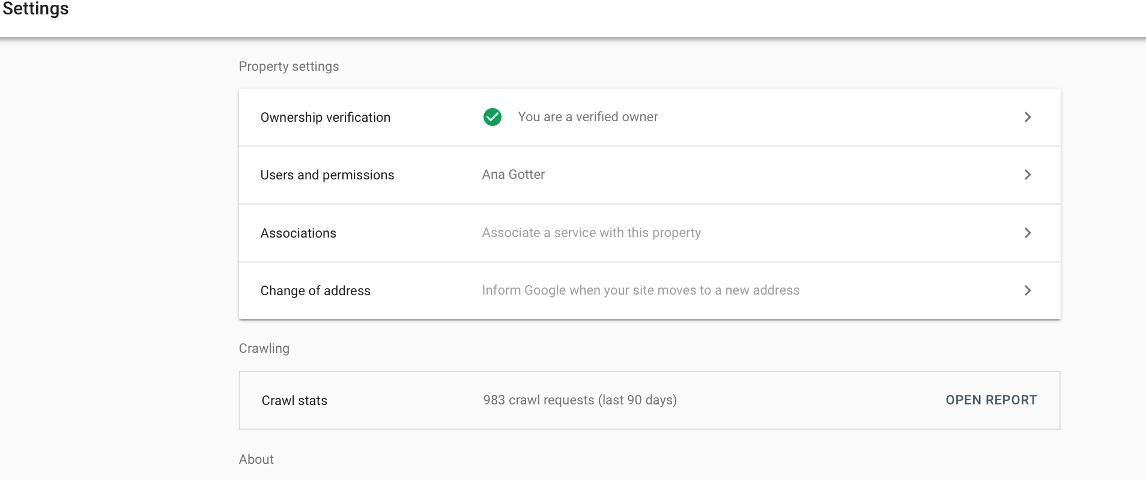The image size is (1146, 480).
Task: Click the "You are a verified owner" text
Action: pyautogui.click(x=587, y=117)
